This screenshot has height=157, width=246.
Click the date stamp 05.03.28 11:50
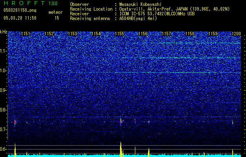pos(20,18)
